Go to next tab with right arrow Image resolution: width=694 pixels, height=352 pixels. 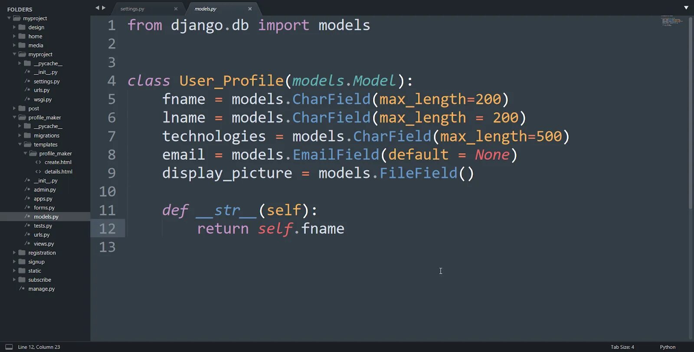click(104, 8)
